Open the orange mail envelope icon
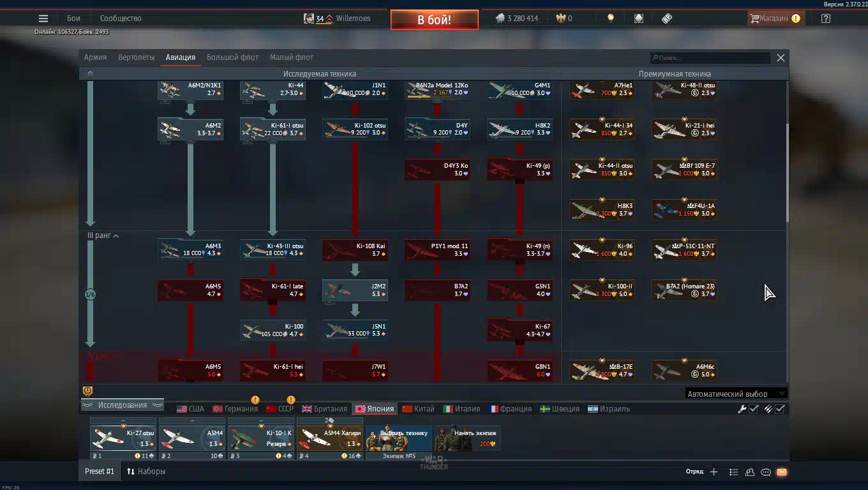Viewport: 868px width, 490px height. [x=782, y=472]
